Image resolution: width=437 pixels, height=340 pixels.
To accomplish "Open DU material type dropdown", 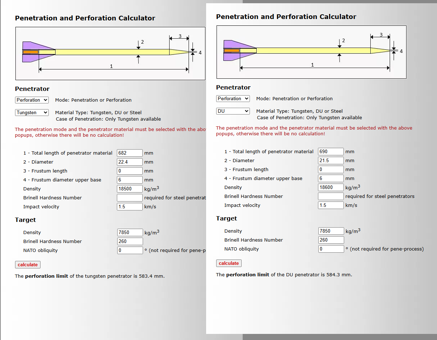I will click(233, 111).
